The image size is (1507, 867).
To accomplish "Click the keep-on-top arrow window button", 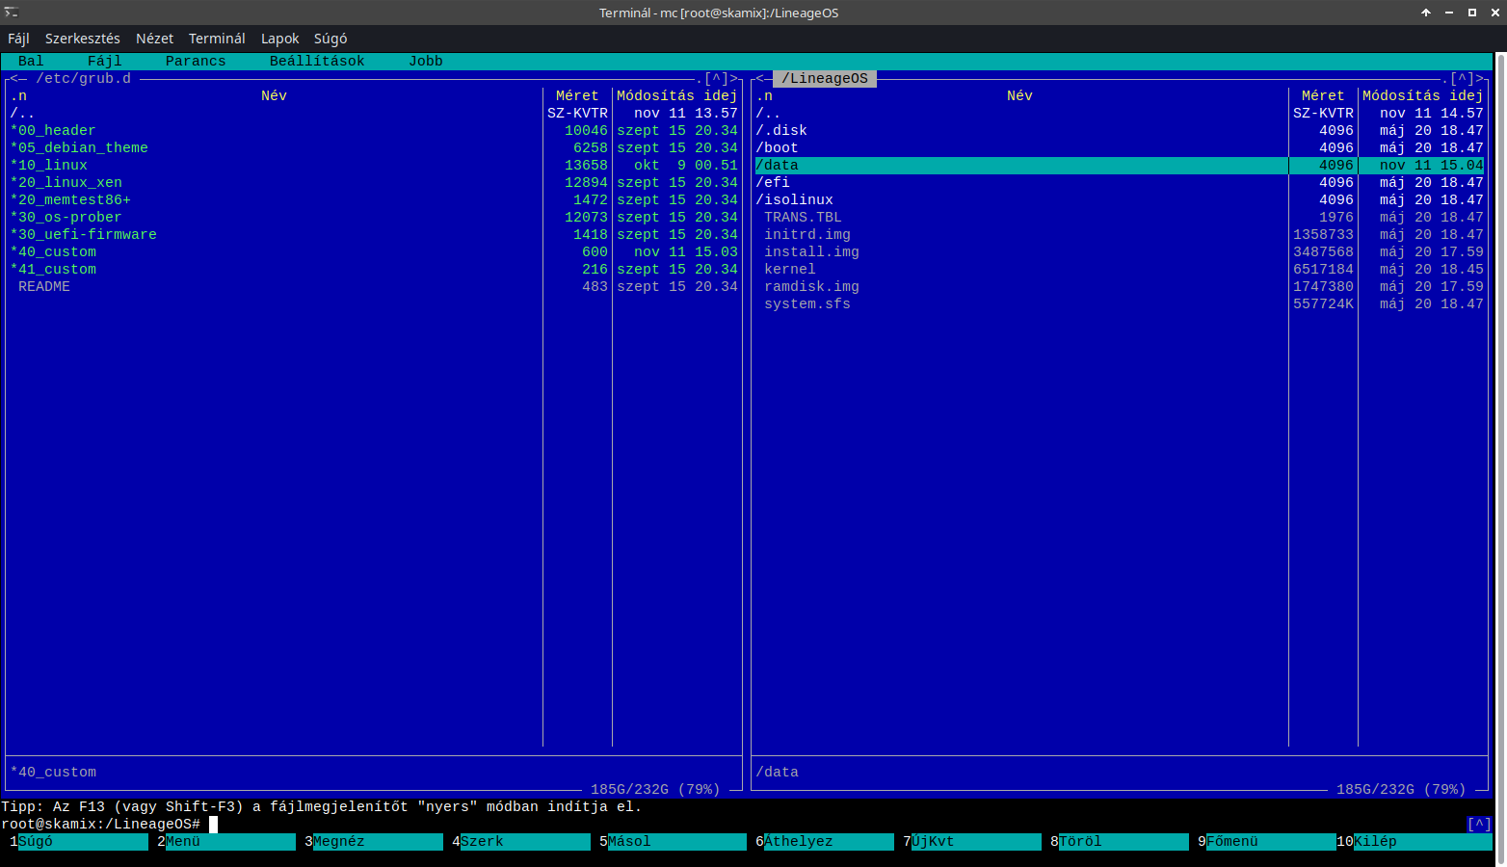I will click(1426, 13).
